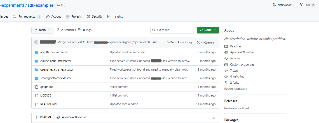Click the pull requests count badge
319x123 pixels.
point(39,17)
